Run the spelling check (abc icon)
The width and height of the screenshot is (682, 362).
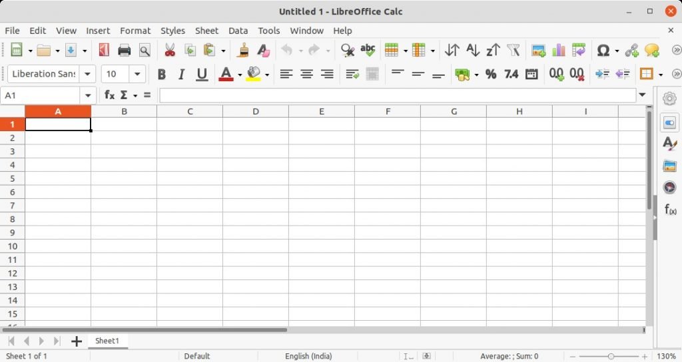[x=368, y=50]
